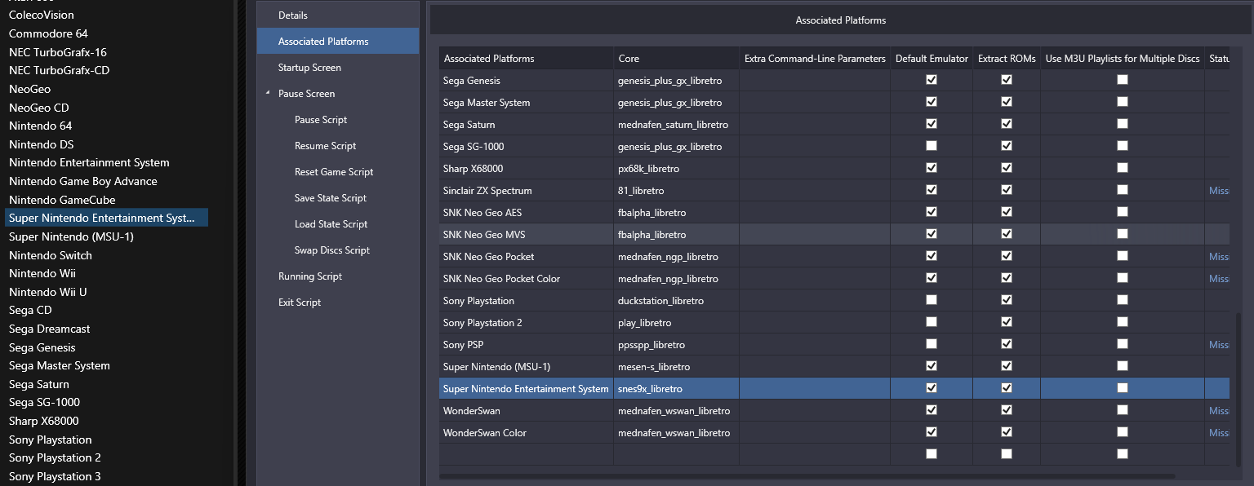Click the table's horizontal scrollbar
This screenshot has height=486, width=1254.
807,475
